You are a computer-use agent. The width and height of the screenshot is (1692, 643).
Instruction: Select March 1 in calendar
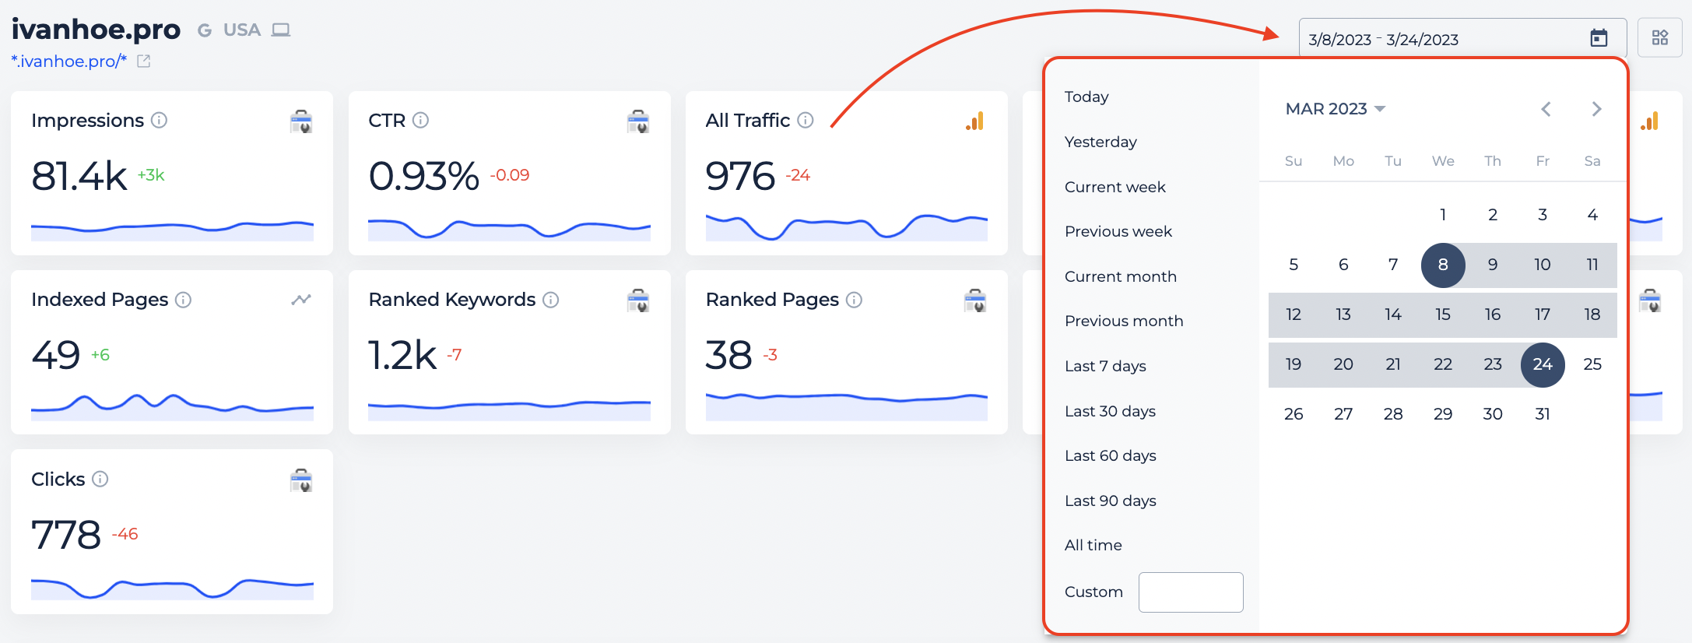(1443, 215)
